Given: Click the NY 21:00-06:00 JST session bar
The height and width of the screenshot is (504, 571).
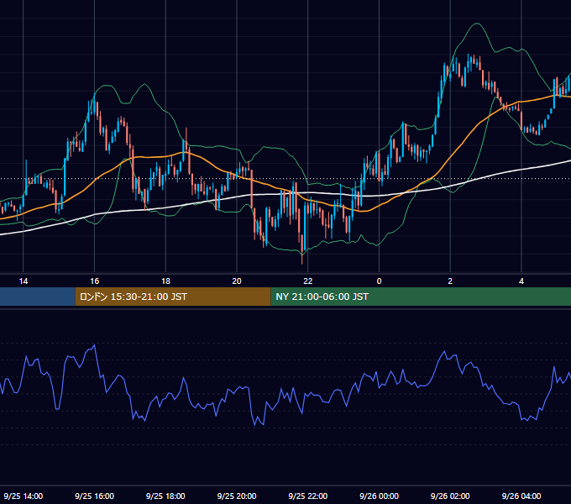Looking at the screenshot, I should [x=421, y=297].
